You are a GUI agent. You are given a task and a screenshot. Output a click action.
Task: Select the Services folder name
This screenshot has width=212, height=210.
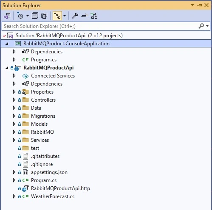point(40,140)
